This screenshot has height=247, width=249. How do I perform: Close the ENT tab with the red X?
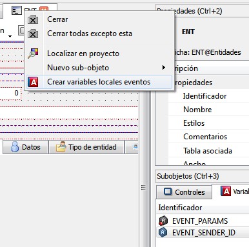(x=44, y=9)
